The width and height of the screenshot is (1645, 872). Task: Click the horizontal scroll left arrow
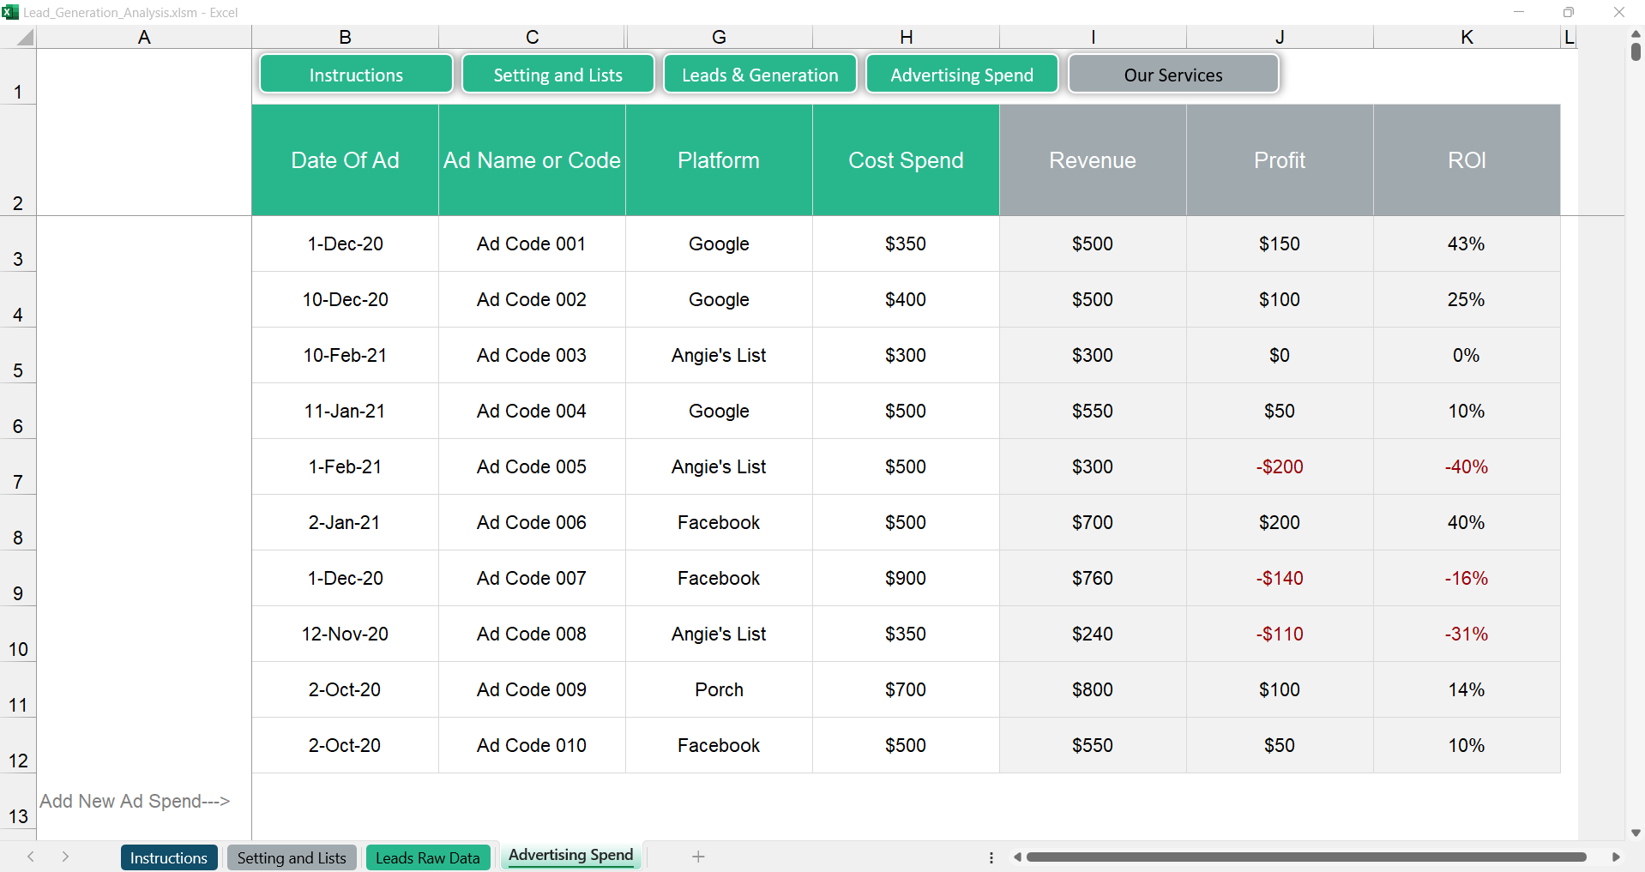point(1017,857)
